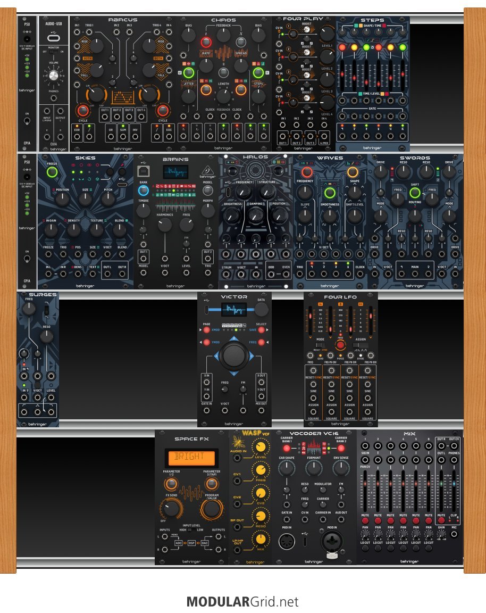
Task: Click the OLED waveform display on Brains
Action: point(175,171)
